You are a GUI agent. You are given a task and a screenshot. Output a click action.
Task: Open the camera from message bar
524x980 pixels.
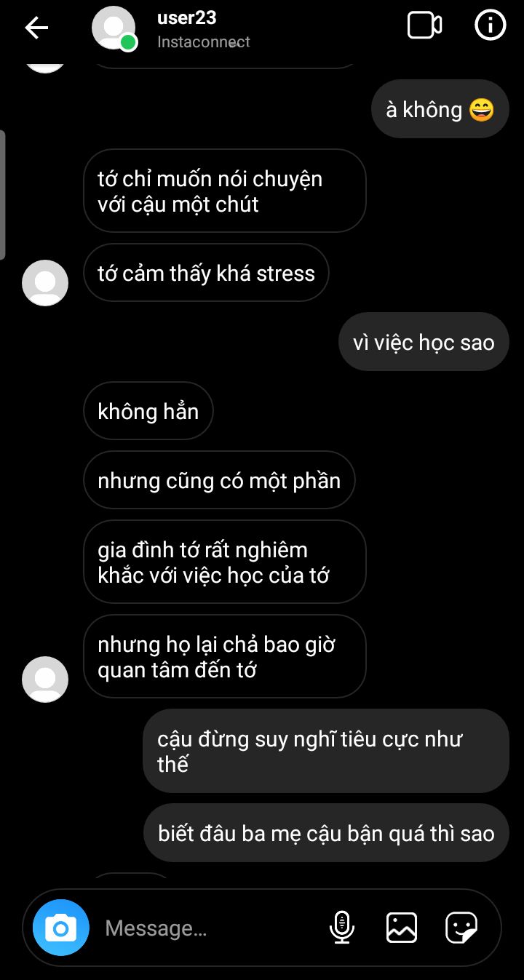[x=61, y=928]
